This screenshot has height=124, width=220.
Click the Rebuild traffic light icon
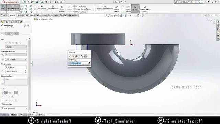(55, 2)
